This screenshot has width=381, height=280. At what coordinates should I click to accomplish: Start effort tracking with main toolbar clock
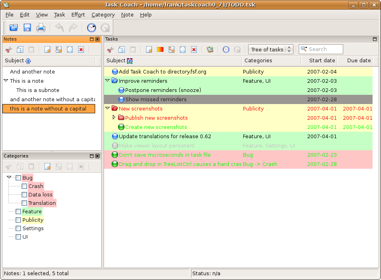point(92,28)
